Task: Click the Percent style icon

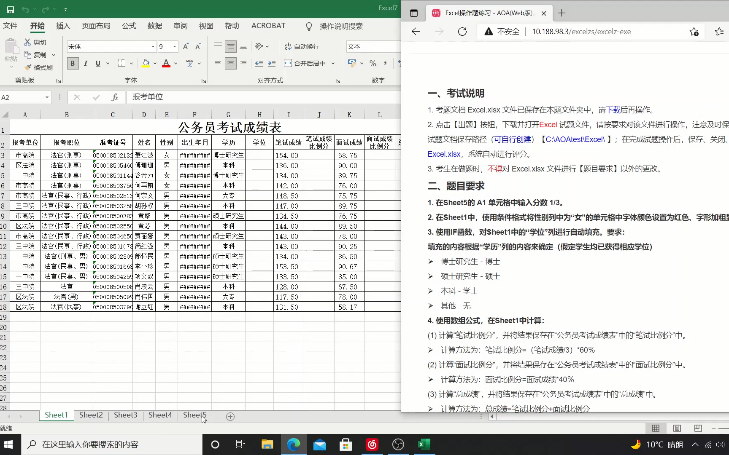Action: pos(373,63)
